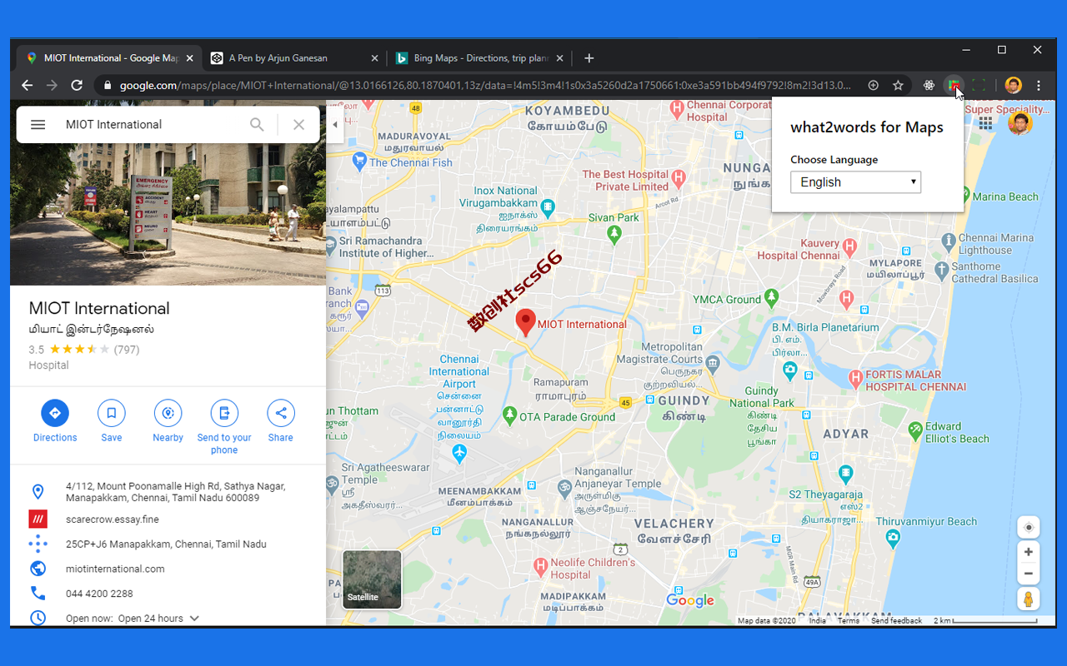This screenshot has height=666, width=1067.
Task: Click the Mount Poonamalle High Rd address
Action: (175, 492)
